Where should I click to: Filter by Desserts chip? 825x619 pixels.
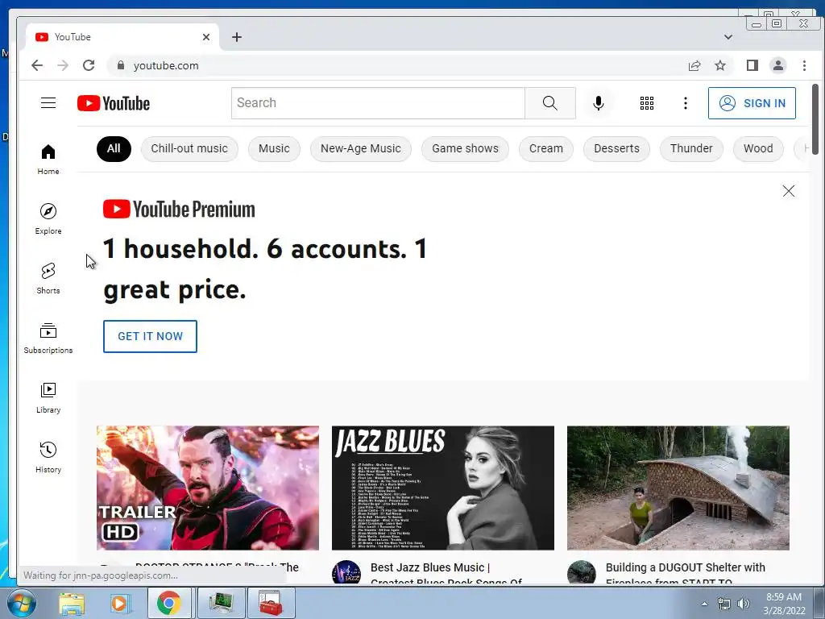click(x=616, y=148)
